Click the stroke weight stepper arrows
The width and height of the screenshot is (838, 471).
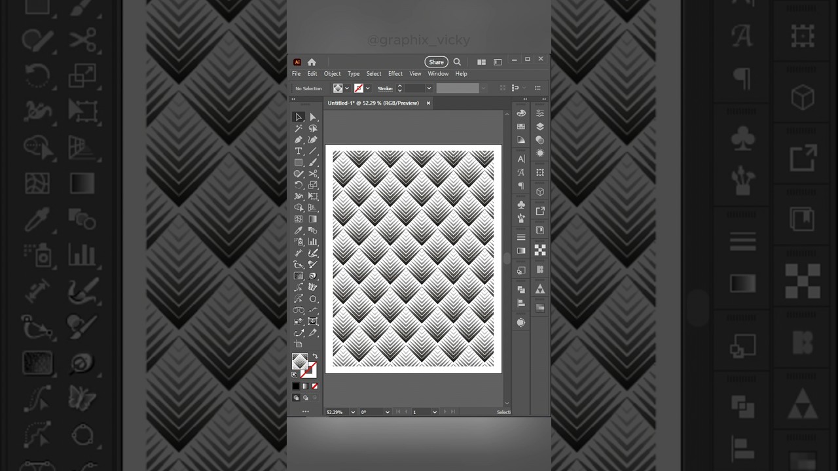coord(399,88)
